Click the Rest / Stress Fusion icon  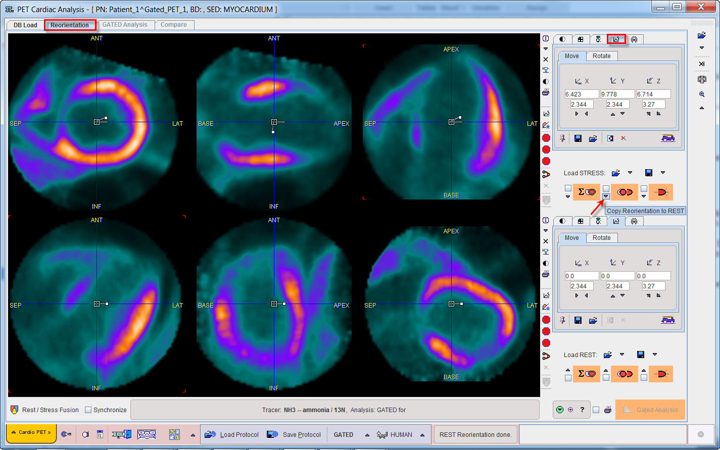click(x=14, y=410)
